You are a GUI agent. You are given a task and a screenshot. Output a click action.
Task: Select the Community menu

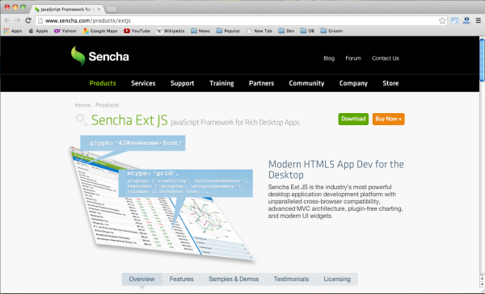pyautogui.click(x=306, y=83)
